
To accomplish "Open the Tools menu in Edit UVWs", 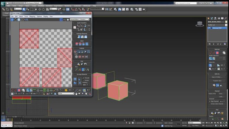I will 26,16.
